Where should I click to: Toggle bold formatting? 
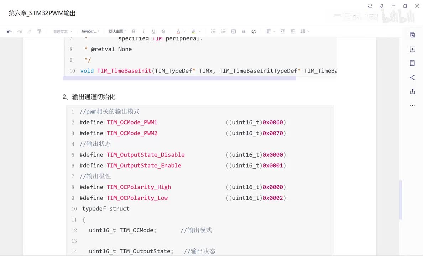[x=134, y=31]
